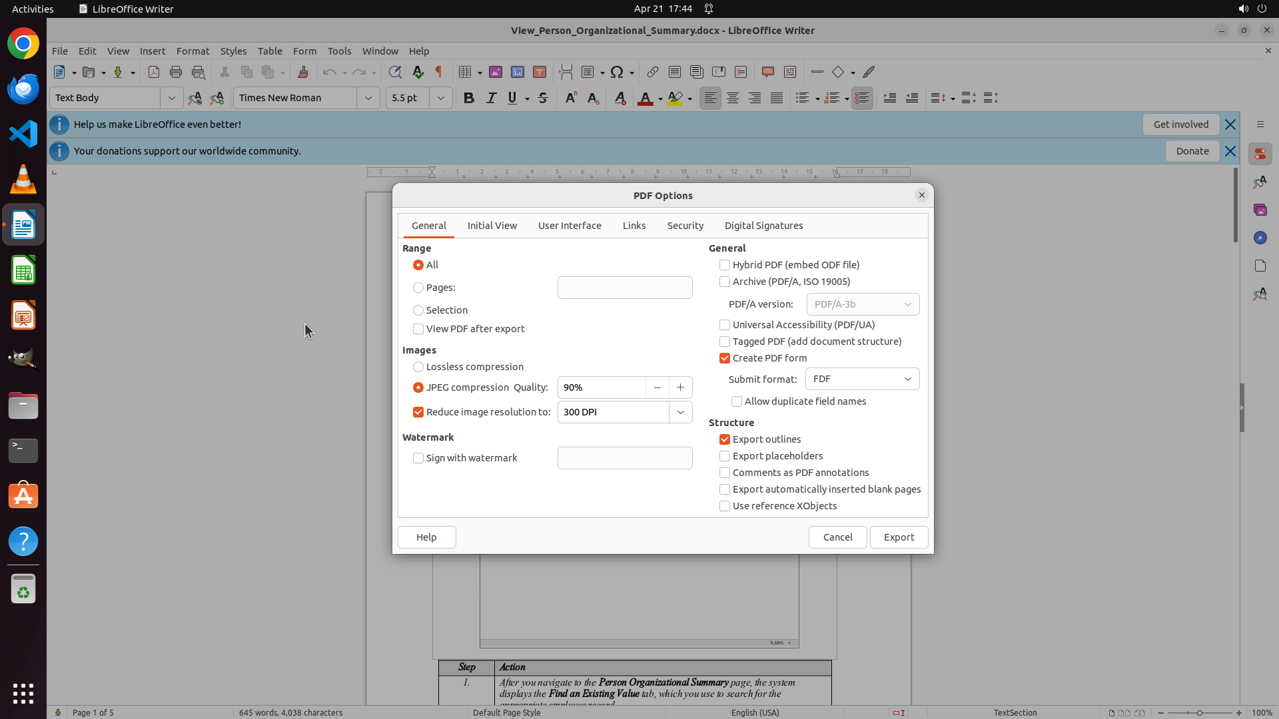Switch to the Security tab
Screen dimensions: 1279x719
(x=685, y=226)
